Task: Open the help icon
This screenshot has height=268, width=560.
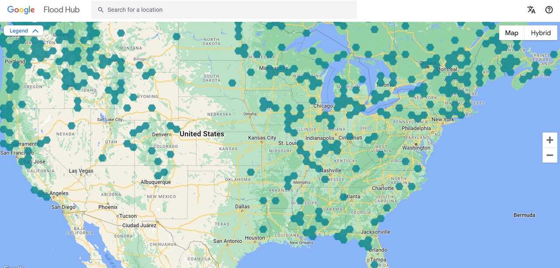Action: [x=549, y=10]
